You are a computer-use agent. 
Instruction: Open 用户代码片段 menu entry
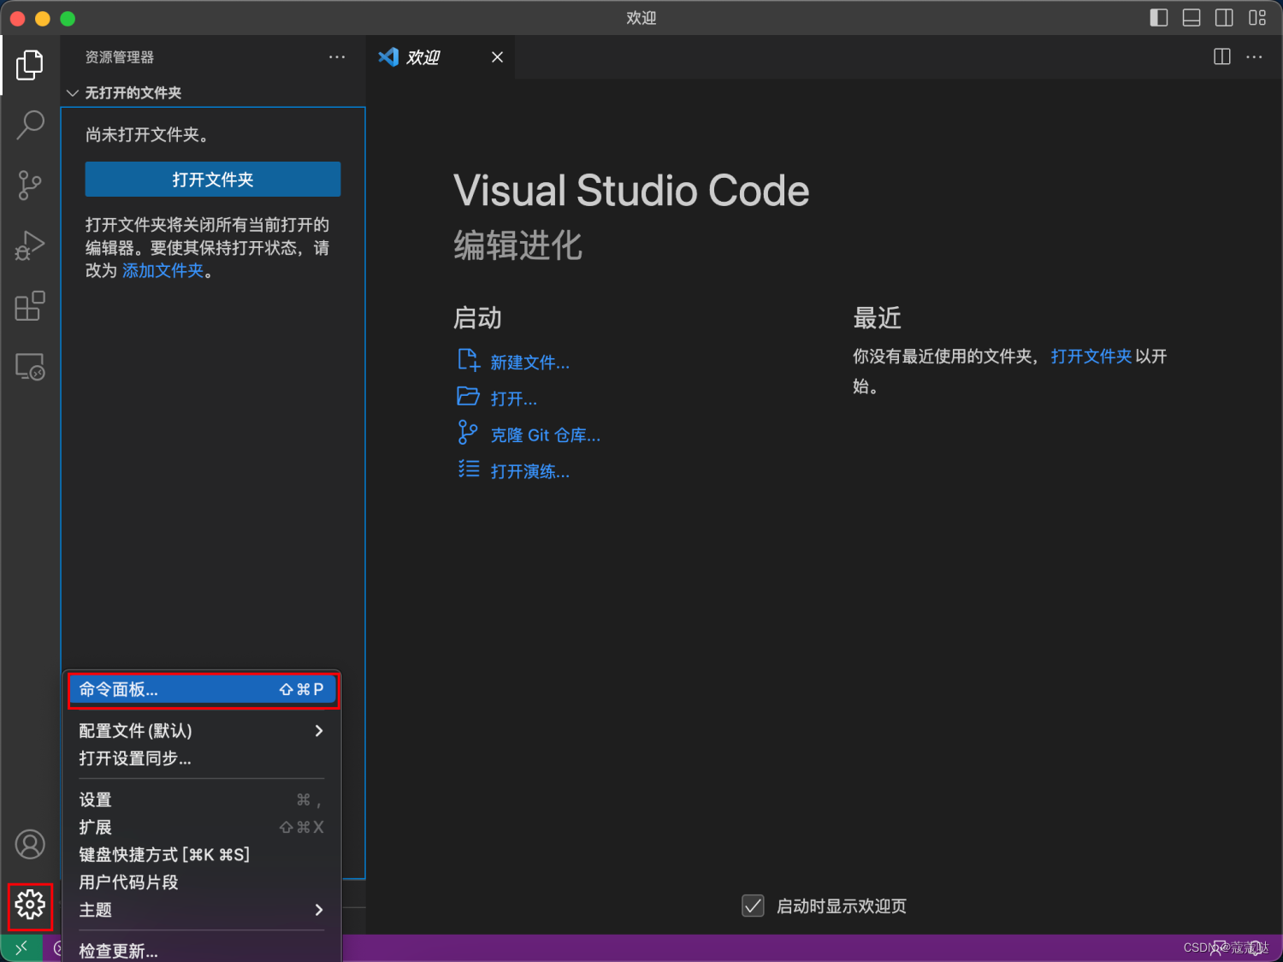click(x=202, y=882)
